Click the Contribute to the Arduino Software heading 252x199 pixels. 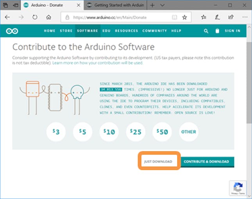[83, 47]
